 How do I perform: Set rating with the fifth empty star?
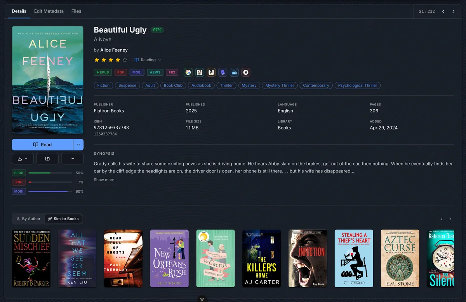[x=125, y=60]
